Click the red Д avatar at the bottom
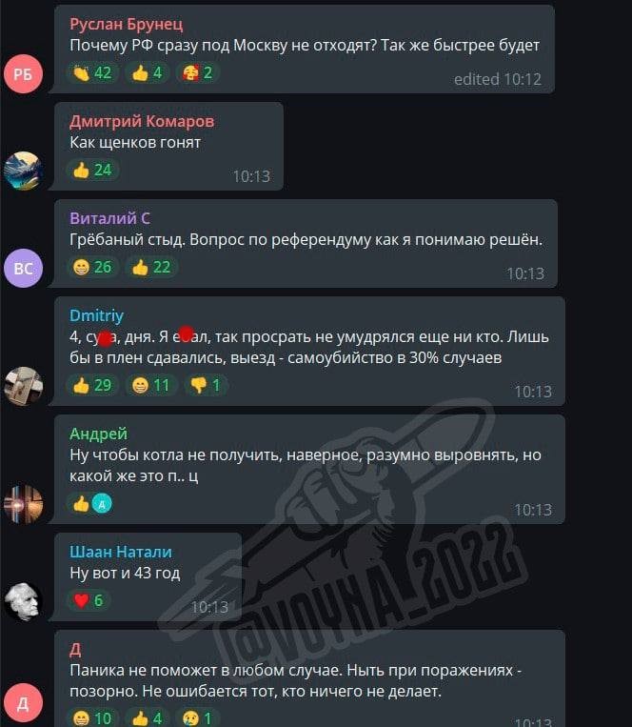This screenshot has width=632, height=727. 23,703
